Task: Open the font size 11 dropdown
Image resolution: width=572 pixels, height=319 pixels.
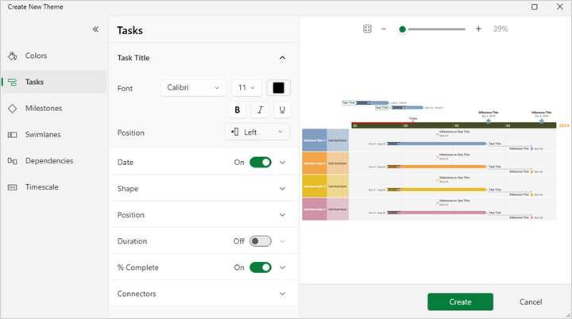Action: pos(245,87)
